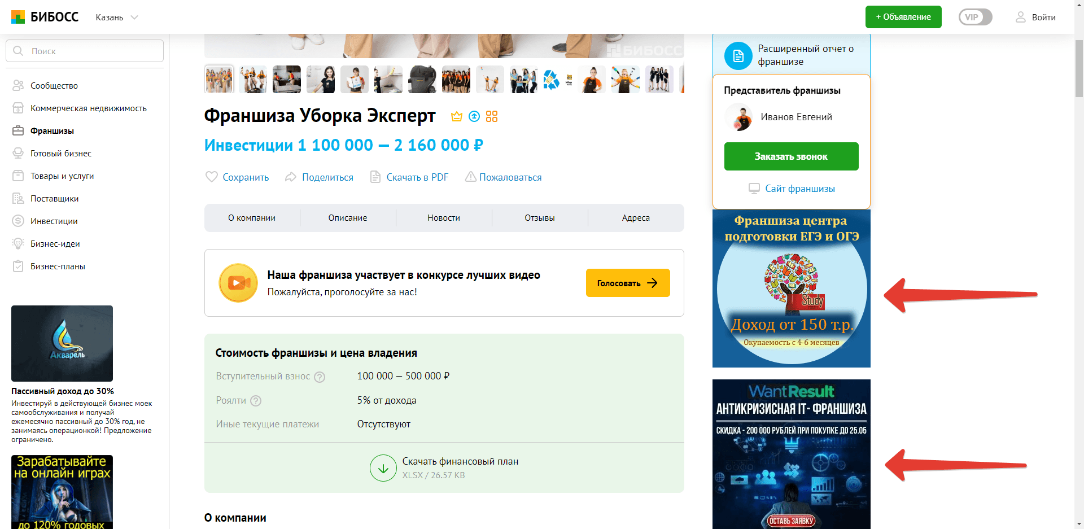Click the Роялти help icon
1084x529 pixels.
(x=256, y=401)
